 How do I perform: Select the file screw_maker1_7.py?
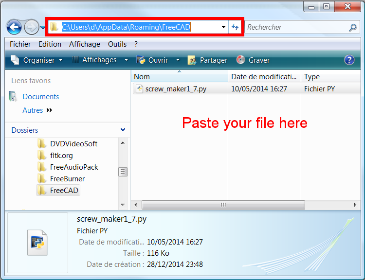pyautogui.click(x=176, y=89)
